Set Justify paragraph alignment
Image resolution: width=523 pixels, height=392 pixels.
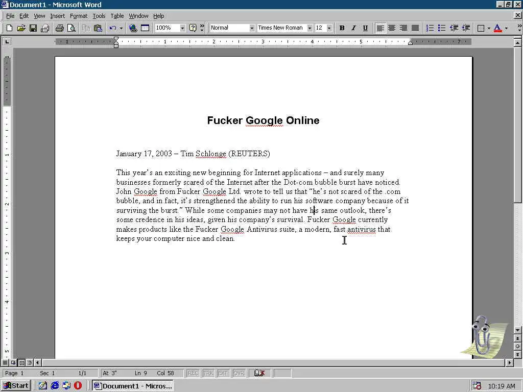415,28
